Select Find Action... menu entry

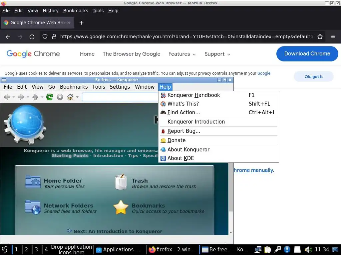point(218,113)
